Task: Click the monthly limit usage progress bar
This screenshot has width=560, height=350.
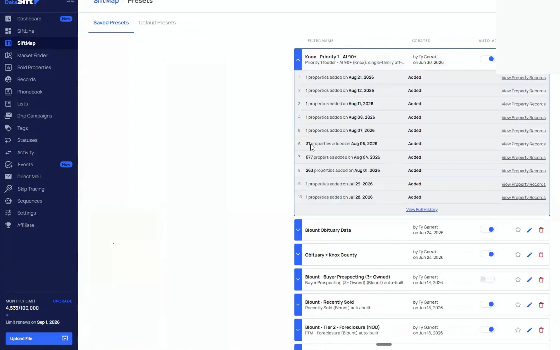Action: point(39,315)
